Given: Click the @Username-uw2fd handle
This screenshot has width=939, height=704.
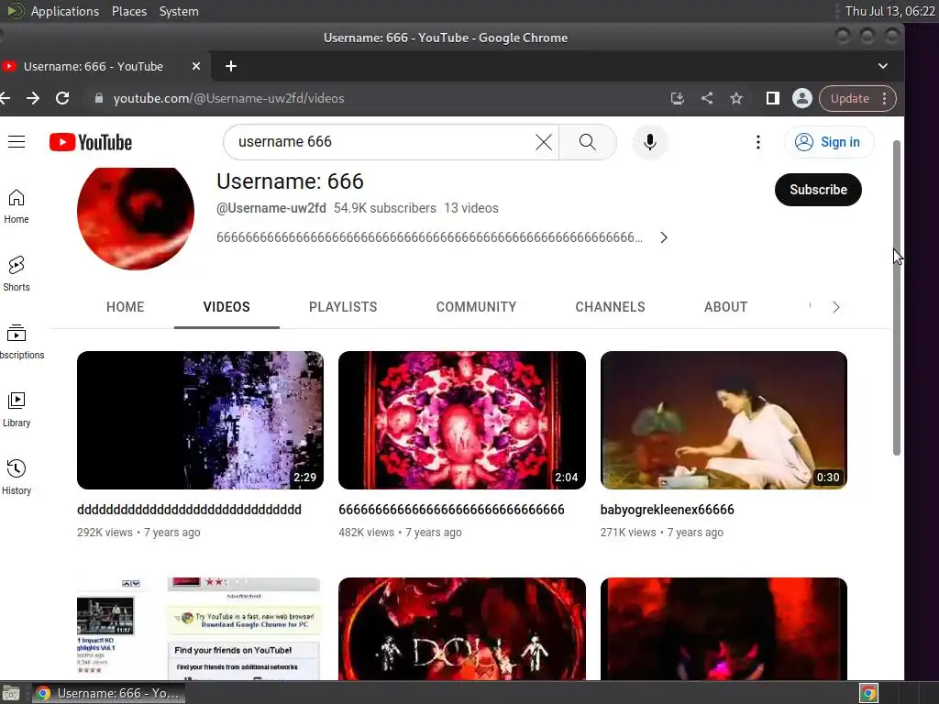Looking at the screenshot, I should point(271,208).
